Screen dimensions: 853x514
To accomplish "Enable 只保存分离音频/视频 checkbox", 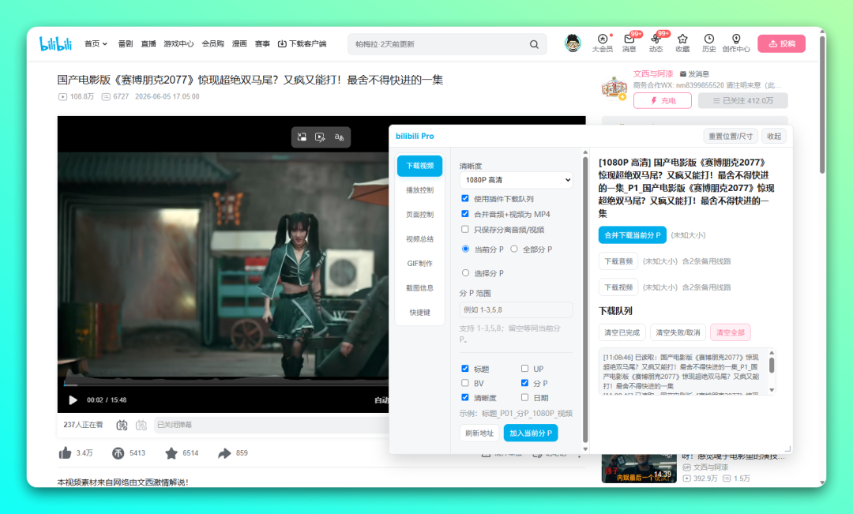I will (x=465, y=229).
